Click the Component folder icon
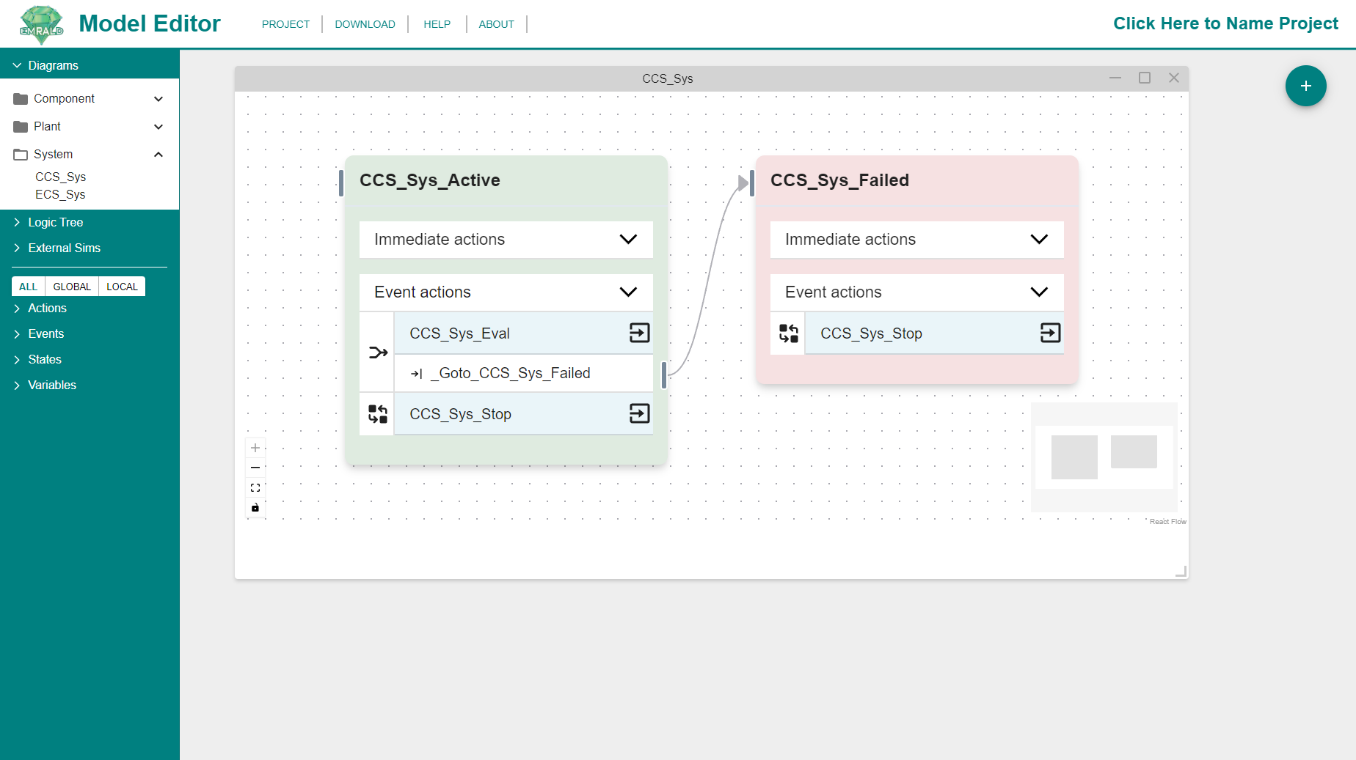Viewport: 1356px width, 760px height. [x=21, y=99]
